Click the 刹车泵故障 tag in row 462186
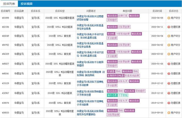The image size is (182, 118). pyautogui.click(x=124, y=27)
